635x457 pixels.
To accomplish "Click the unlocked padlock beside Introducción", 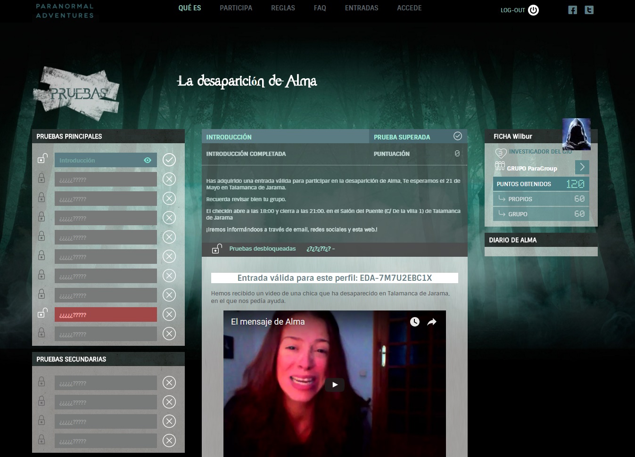I will coord(42,159).
